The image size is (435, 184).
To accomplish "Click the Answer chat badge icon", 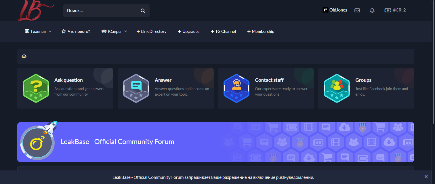I will coord(136,88).
